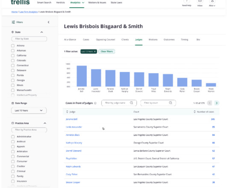Open judge Leslie Alexander link
This screenshot has width=227, height=188.
coord(74,127)
